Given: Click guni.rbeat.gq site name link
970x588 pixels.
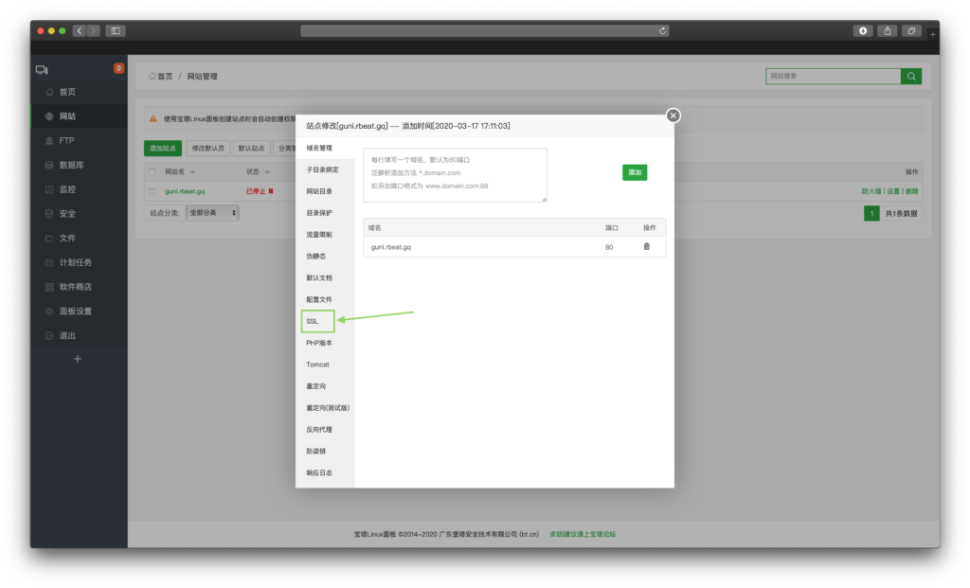Looking at the screenshot, I should [185, 191].
